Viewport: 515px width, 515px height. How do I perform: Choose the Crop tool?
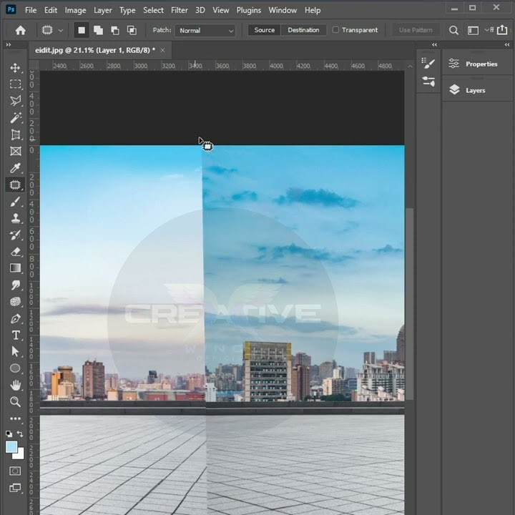pyautogui.click(x=15, y=134)
